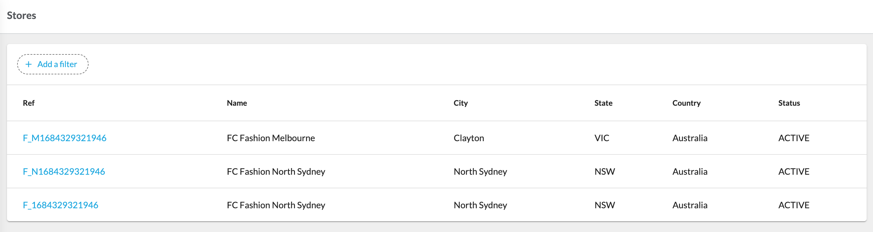Click the VIC state cell
Image resolution: width=873 pixels, height=232 pixels.
click(602, 138)
